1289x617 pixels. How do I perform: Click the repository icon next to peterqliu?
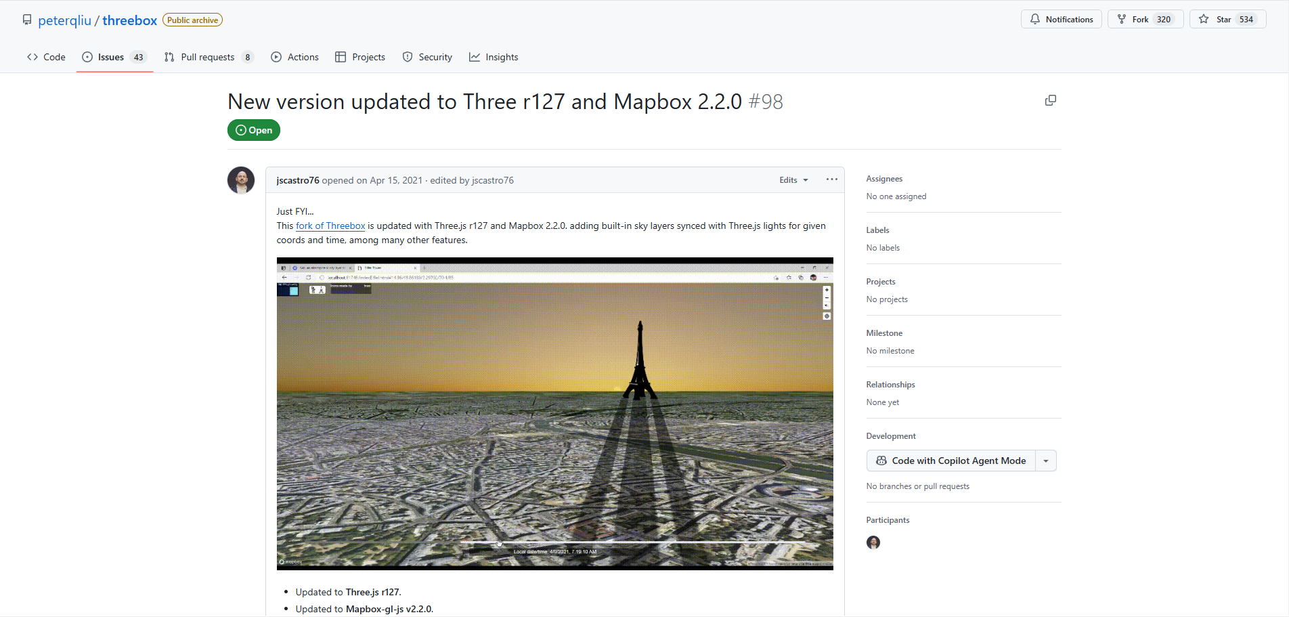pyautogui.click(x=27, y=20)
